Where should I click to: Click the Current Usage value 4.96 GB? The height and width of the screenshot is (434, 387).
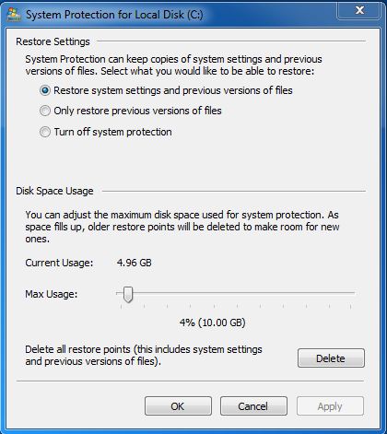[135, 263]
